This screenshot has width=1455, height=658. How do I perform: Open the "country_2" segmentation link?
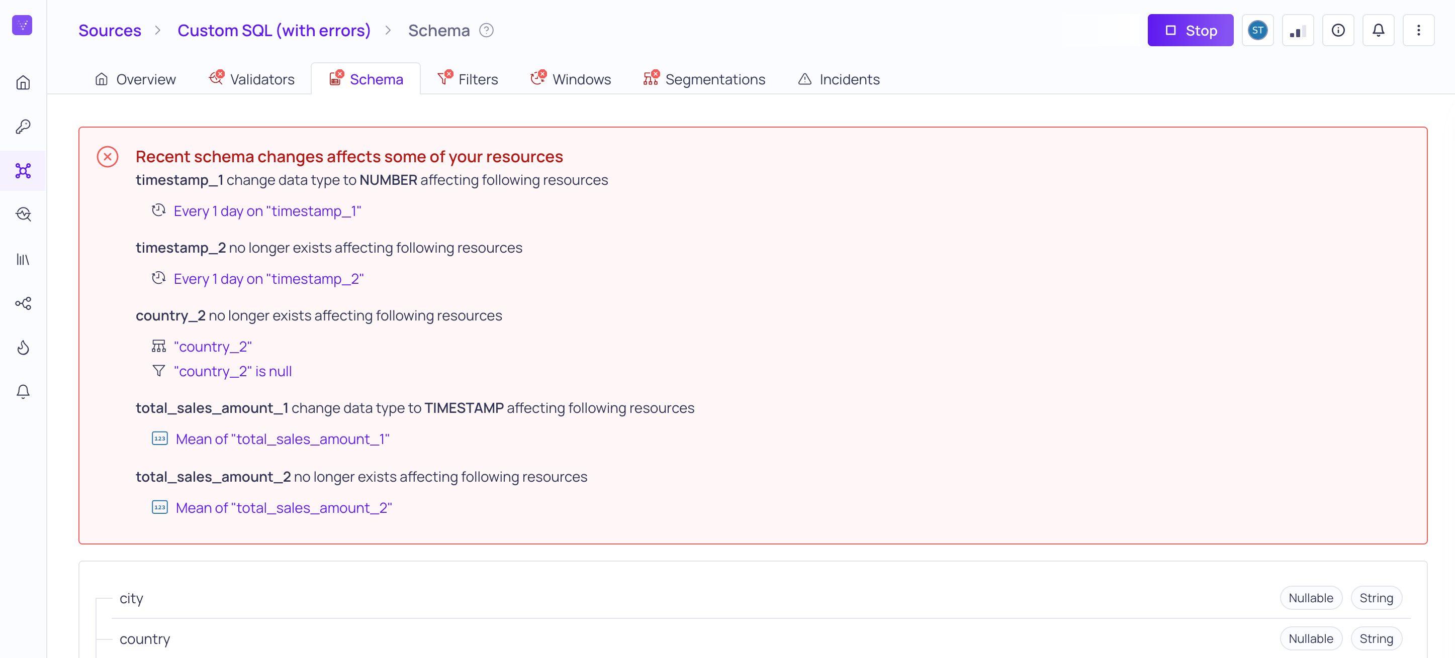212,346
